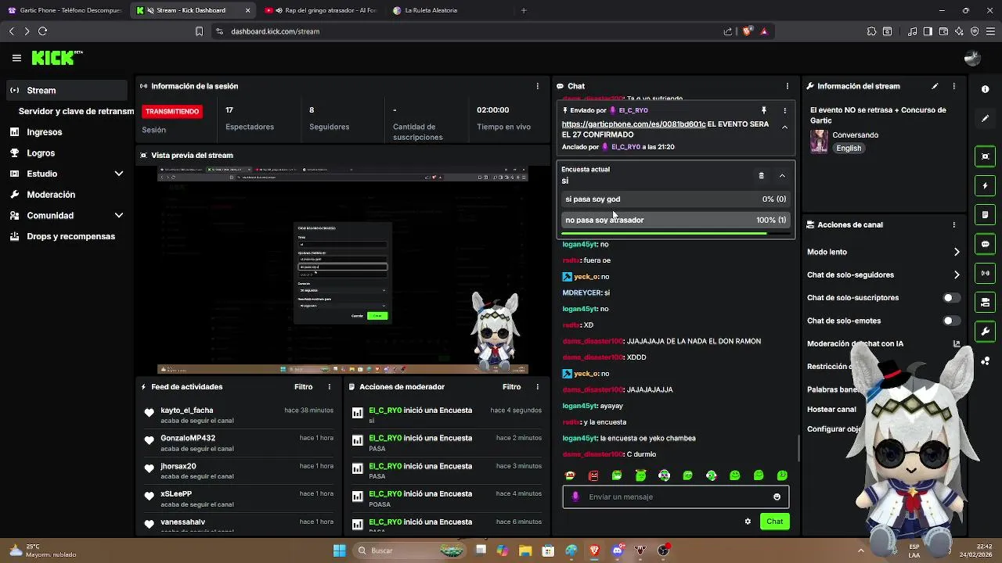Click the Kick logo

tap(56, 58)
